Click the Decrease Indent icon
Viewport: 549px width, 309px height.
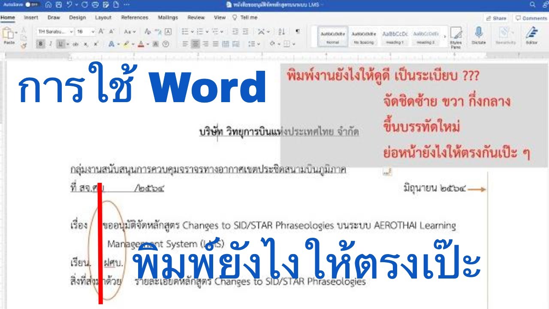pos(235,31)
